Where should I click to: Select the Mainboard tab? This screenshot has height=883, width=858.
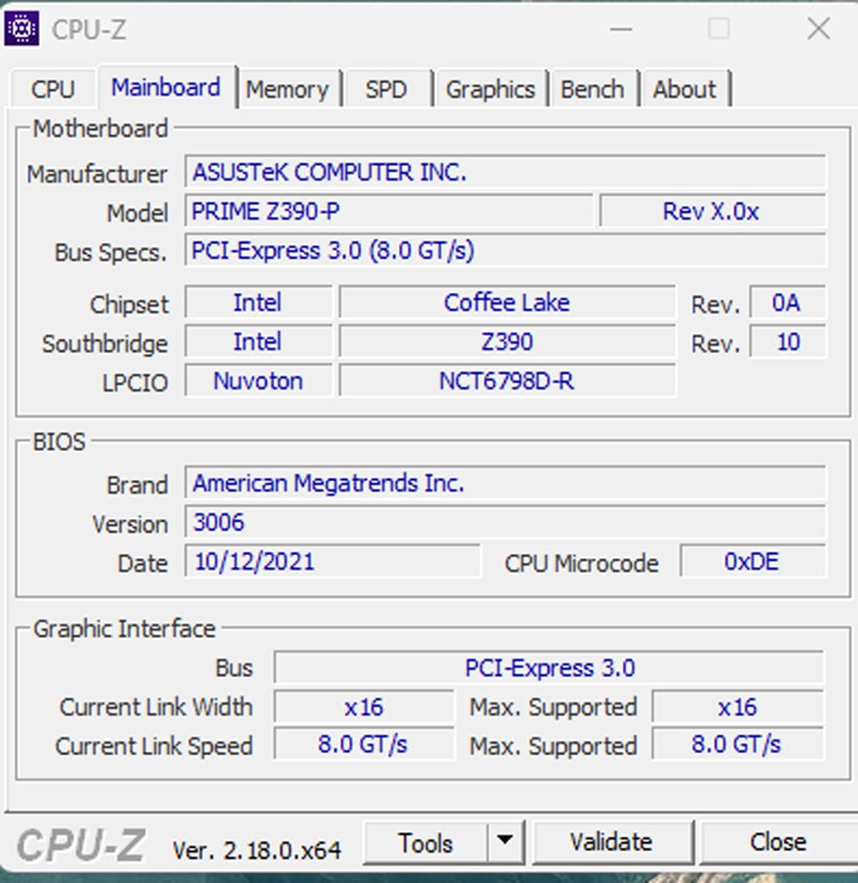coord(166,87)
